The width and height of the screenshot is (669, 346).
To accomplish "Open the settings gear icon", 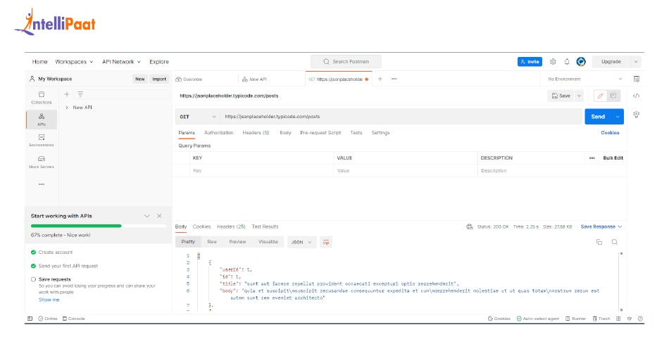I will coord(553,61).
